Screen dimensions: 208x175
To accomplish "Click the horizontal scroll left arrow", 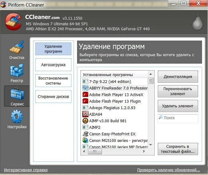I will [84, 151].
